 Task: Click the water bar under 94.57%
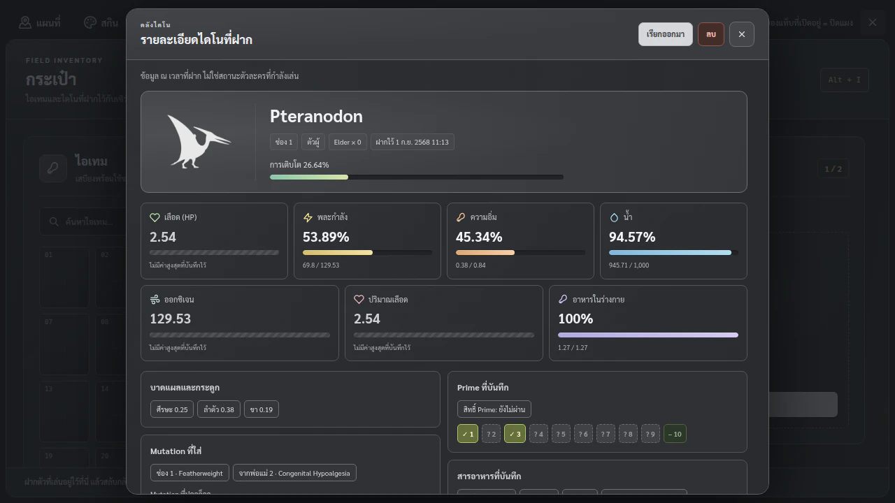(673, 252)
